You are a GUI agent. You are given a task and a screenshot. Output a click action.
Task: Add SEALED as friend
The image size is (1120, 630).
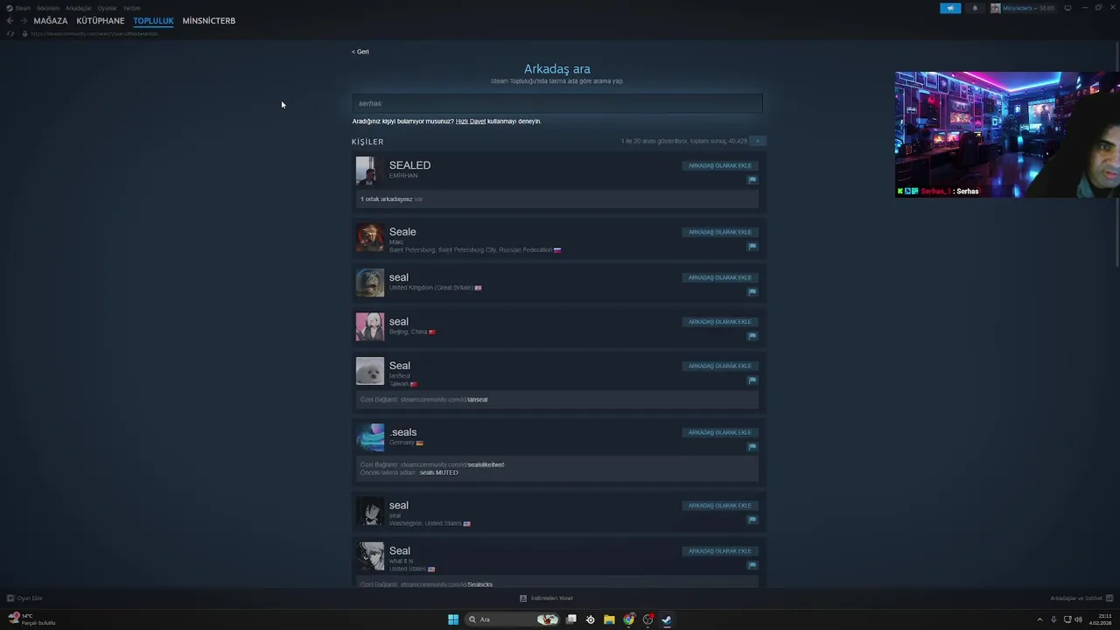coord(720,165)
